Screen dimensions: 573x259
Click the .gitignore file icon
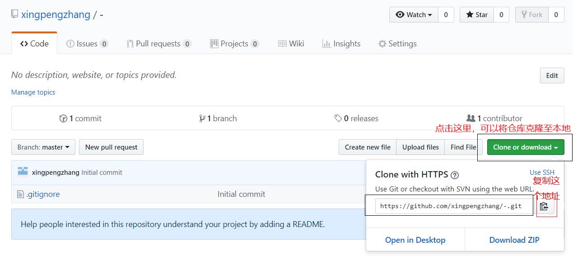pyautogui.click(x=20, y=194)
